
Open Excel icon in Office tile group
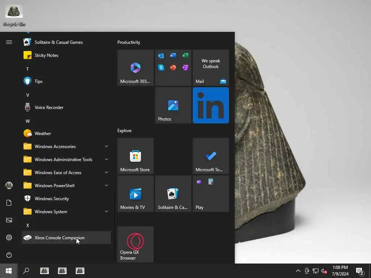coord(185,55)
